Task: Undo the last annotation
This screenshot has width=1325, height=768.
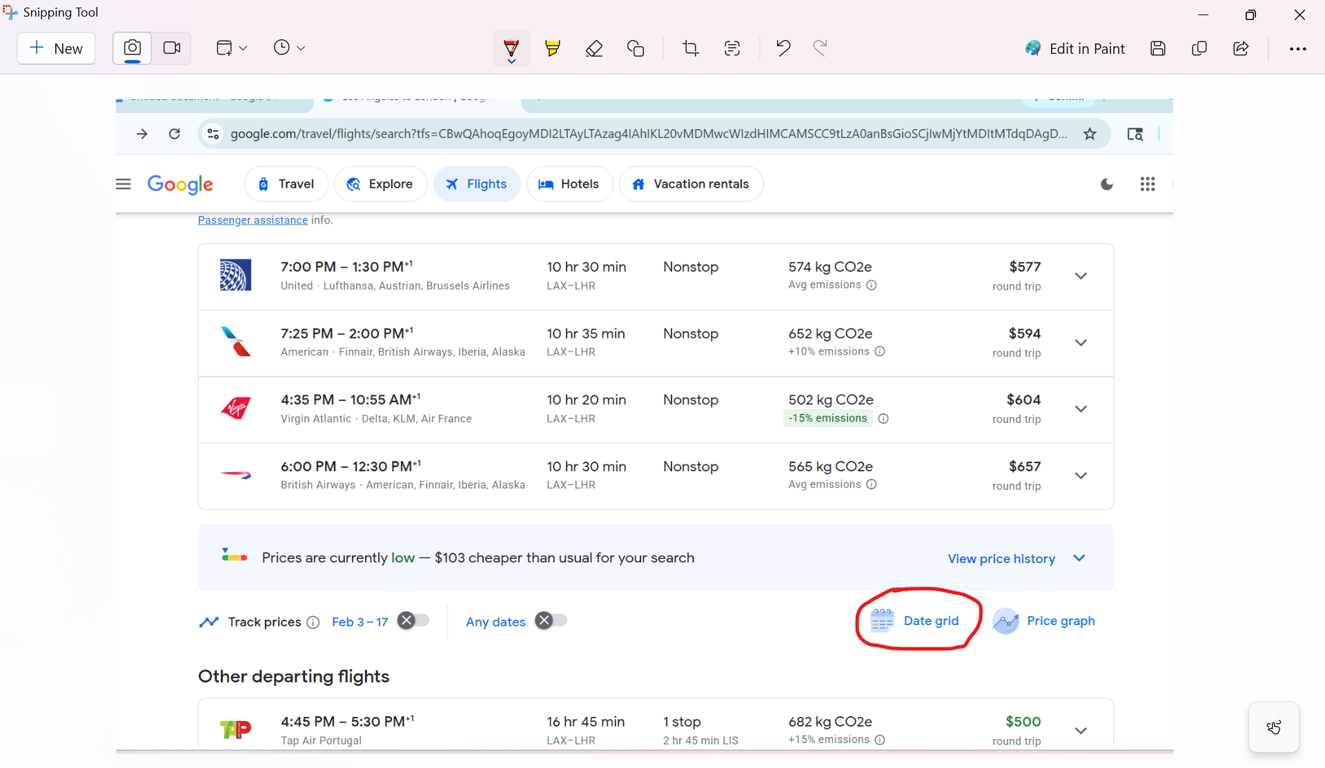Action: click(783, 48)
